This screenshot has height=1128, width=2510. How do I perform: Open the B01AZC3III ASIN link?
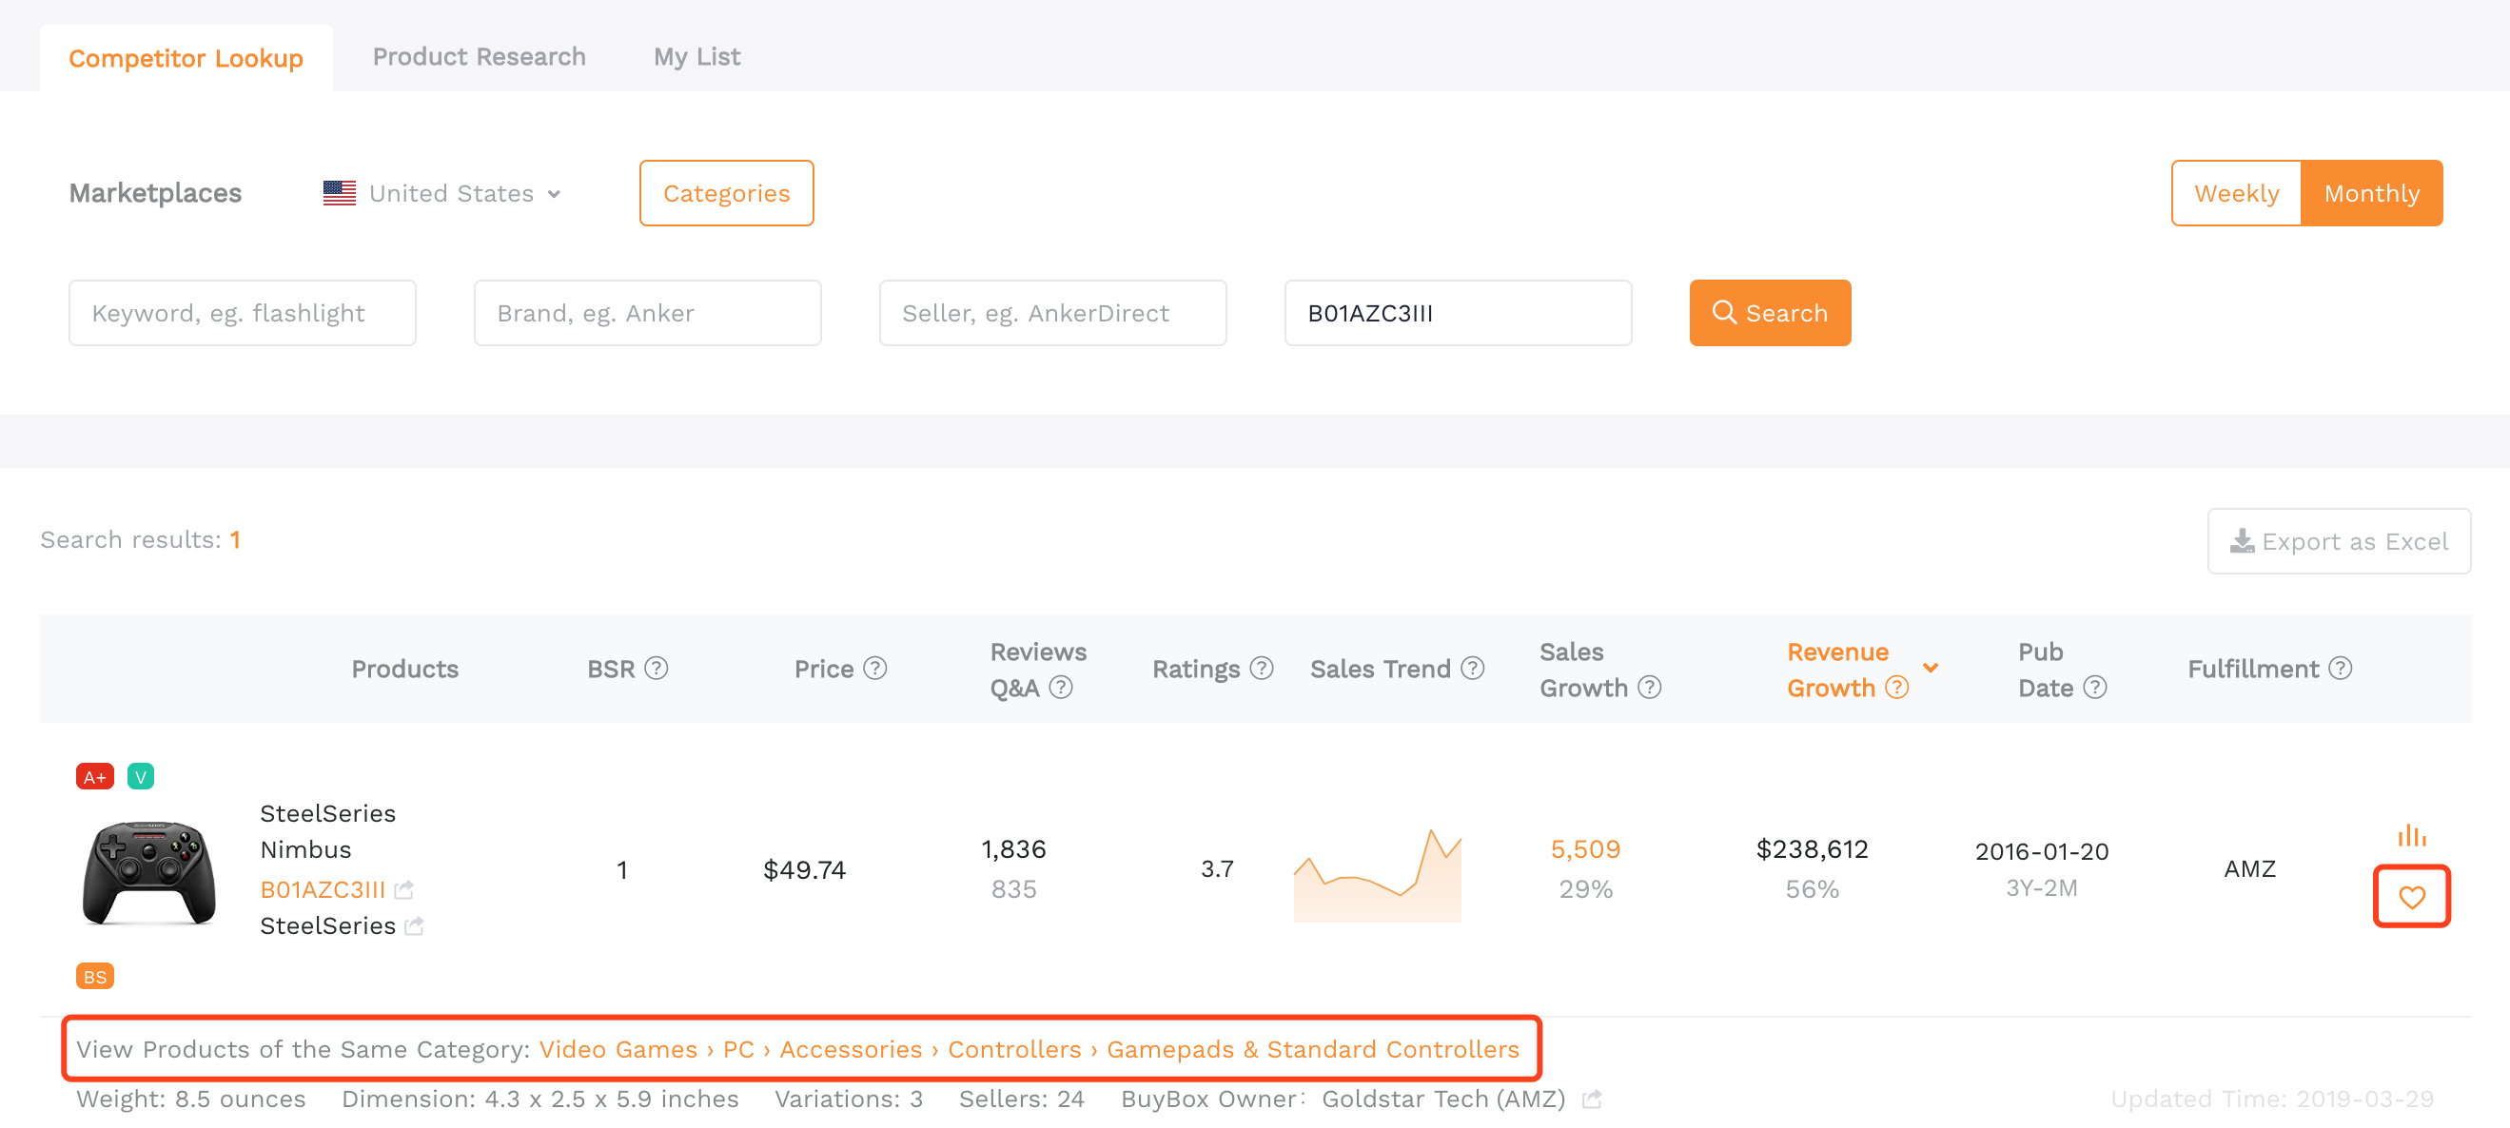pos(323,889)
